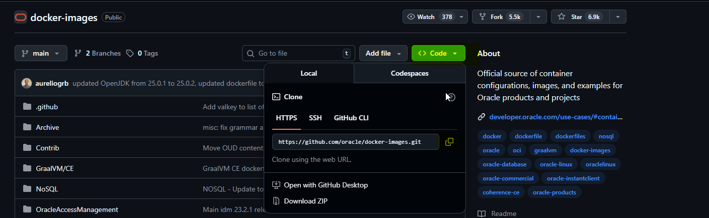Select the GitHub CLI clone tab
This screenshot has width=709, height=218.
click(351, 118)
